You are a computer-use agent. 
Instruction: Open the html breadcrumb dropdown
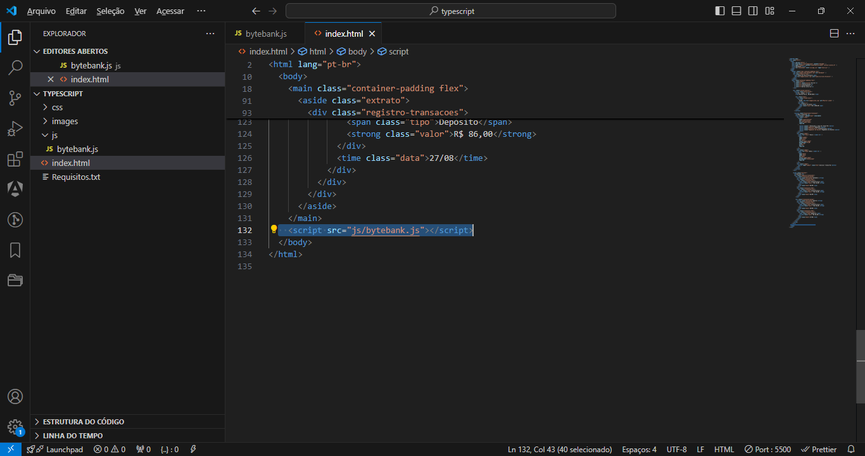point(312,51)
